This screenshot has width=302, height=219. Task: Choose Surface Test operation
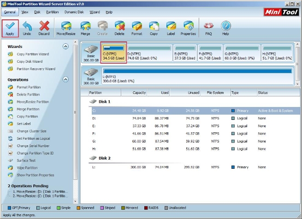click(x=26, y=160)
